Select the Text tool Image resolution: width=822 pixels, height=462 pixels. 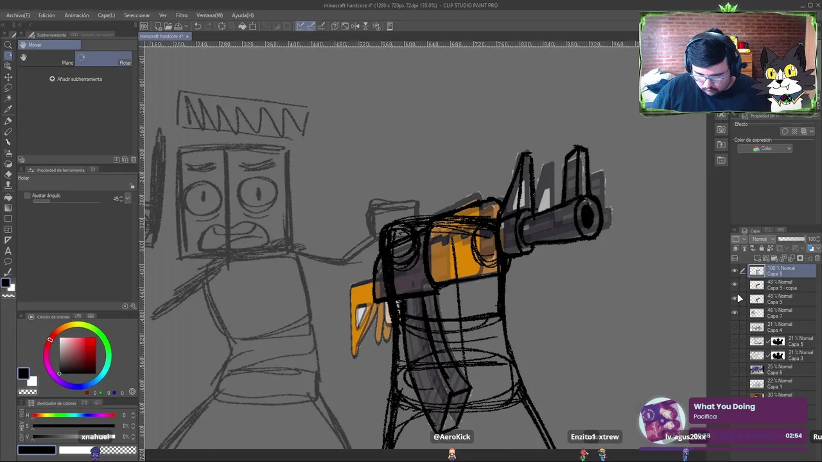(8, 251)
